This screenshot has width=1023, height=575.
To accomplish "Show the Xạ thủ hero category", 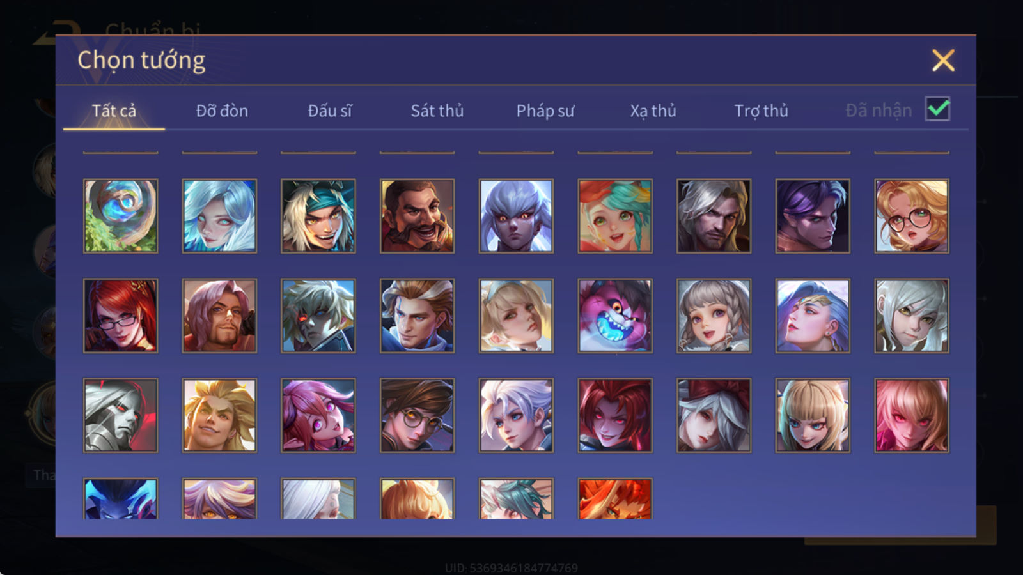I will point(653,111).
